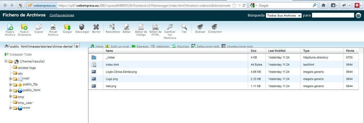Collapse the /home/iraculis root node
The image size is (364, 123).
coord(6,61)
